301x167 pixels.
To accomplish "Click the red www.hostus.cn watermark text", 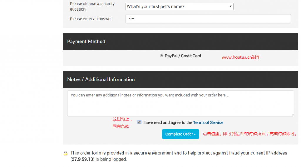I will click(240, 57).
